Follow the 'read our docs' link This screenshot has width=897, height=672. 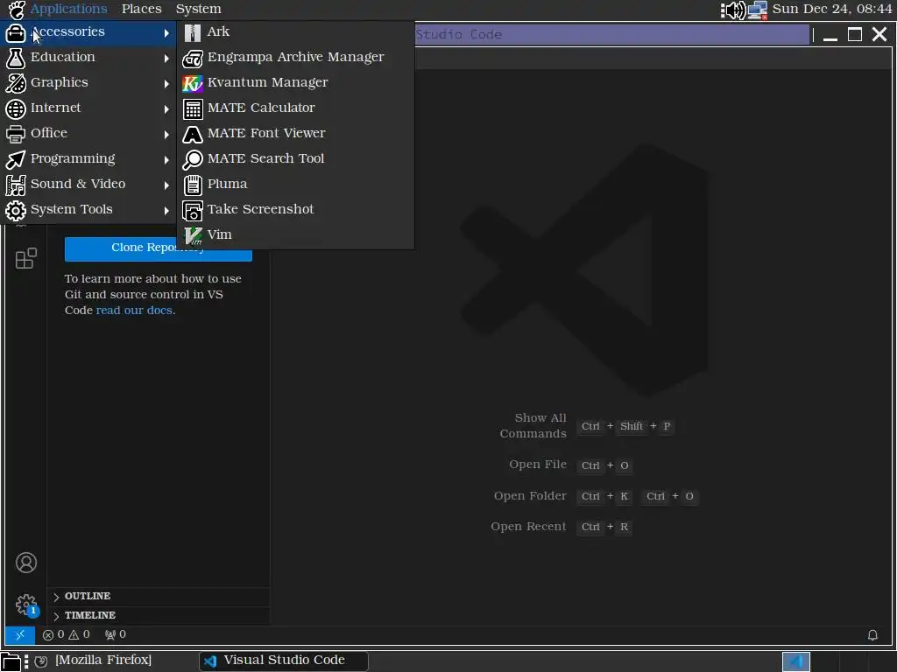pos(134,311)
